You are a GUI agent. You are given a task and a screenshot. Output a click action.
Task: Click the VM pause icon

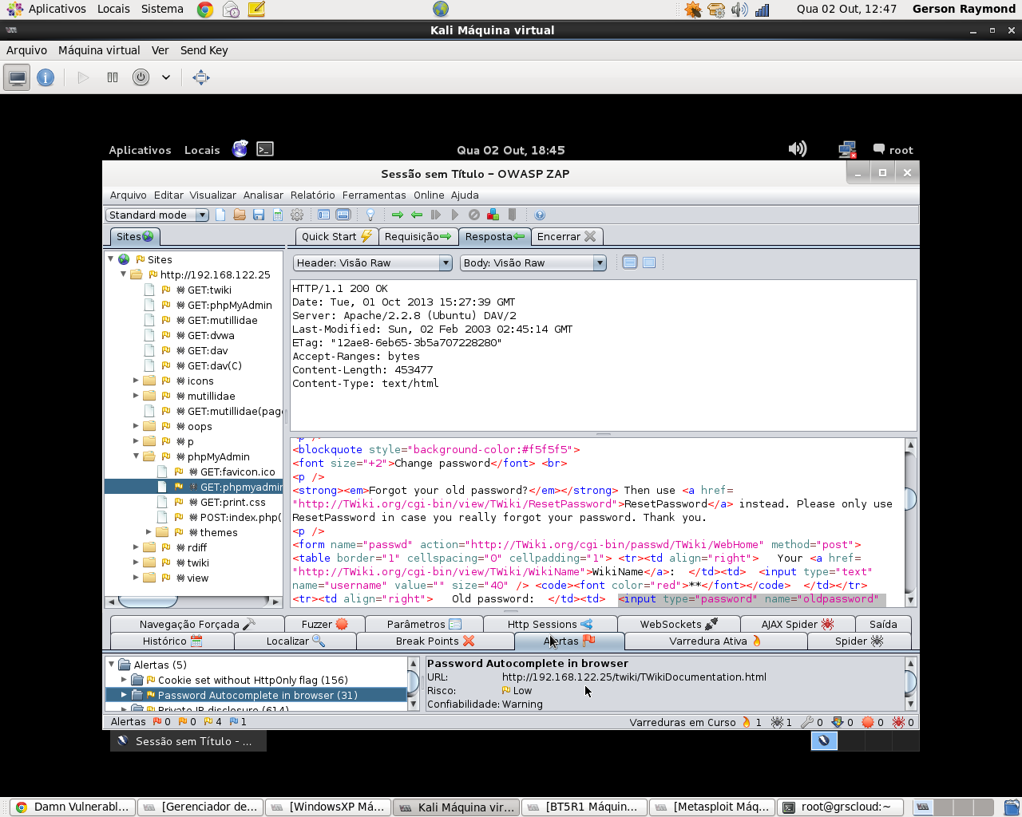(113, 77)
